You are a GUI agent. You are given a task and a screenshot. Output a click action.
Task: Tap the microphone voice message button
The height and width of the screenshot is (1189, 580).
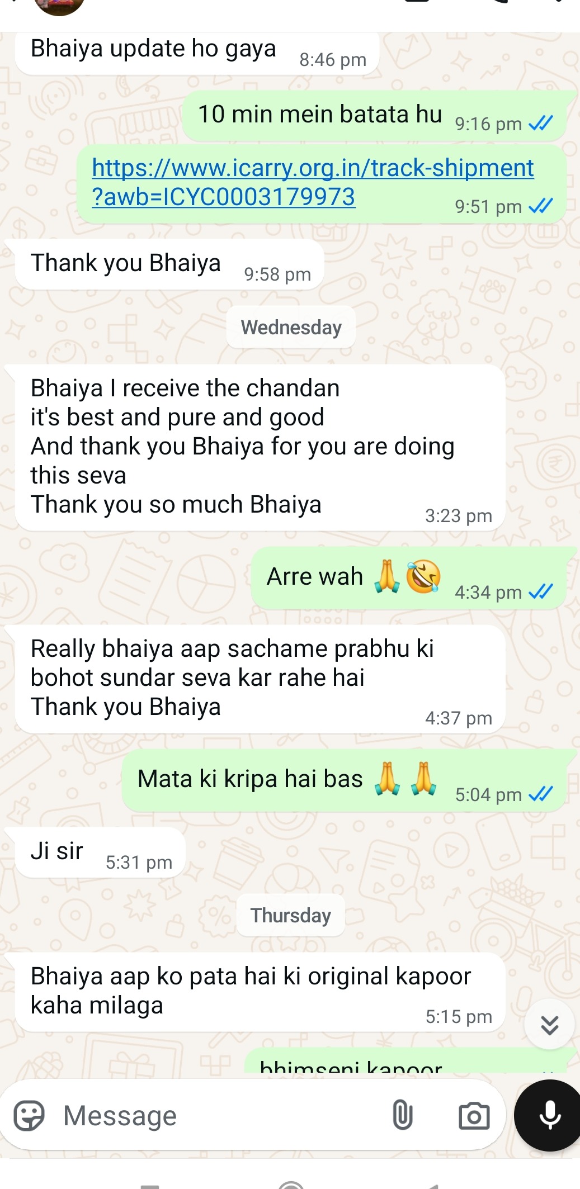coord(549,1115)
